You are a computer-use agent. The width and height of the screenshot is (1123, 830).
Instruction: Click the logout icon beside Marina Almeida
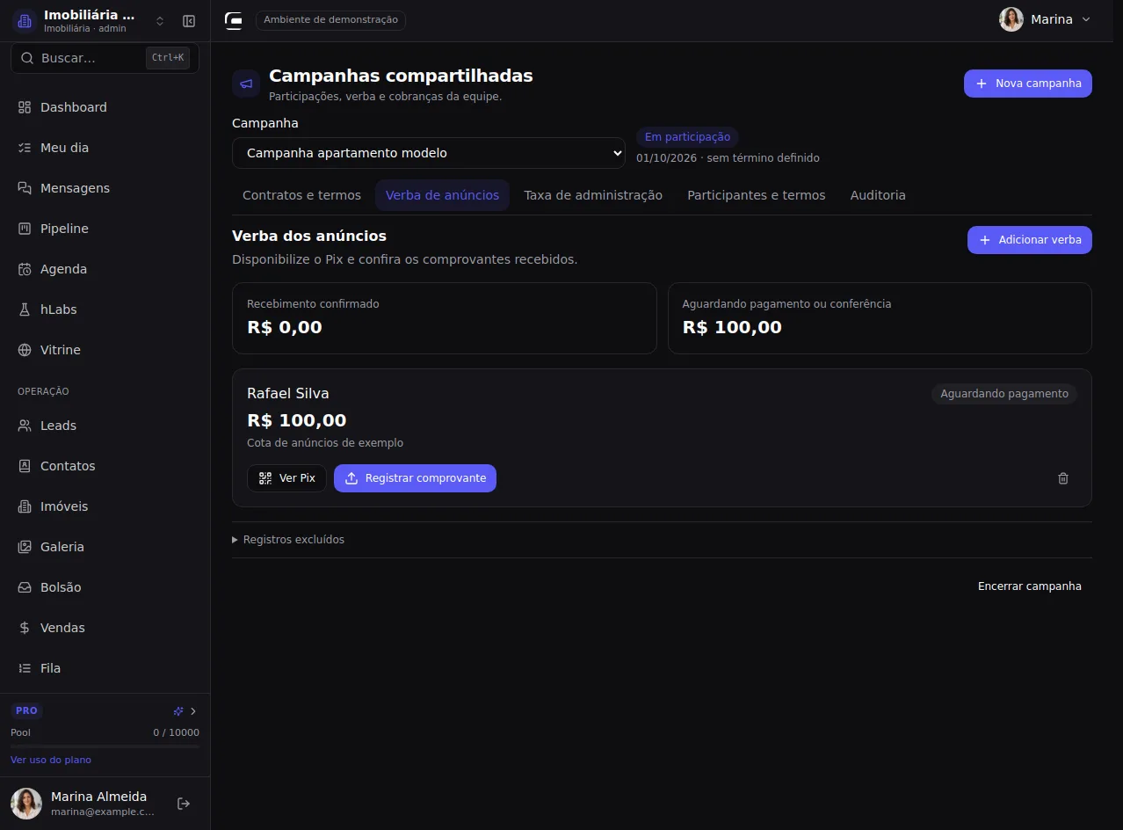click(184, 804)
